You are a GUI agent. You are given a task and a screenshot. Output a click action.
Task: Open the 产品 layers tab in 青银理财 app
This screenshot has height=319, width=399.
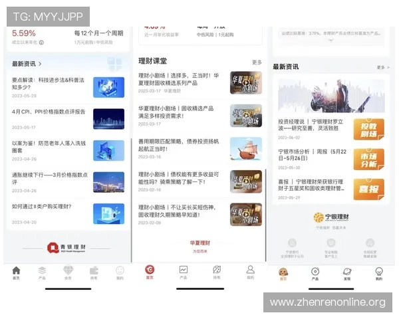tap(42, 273)
